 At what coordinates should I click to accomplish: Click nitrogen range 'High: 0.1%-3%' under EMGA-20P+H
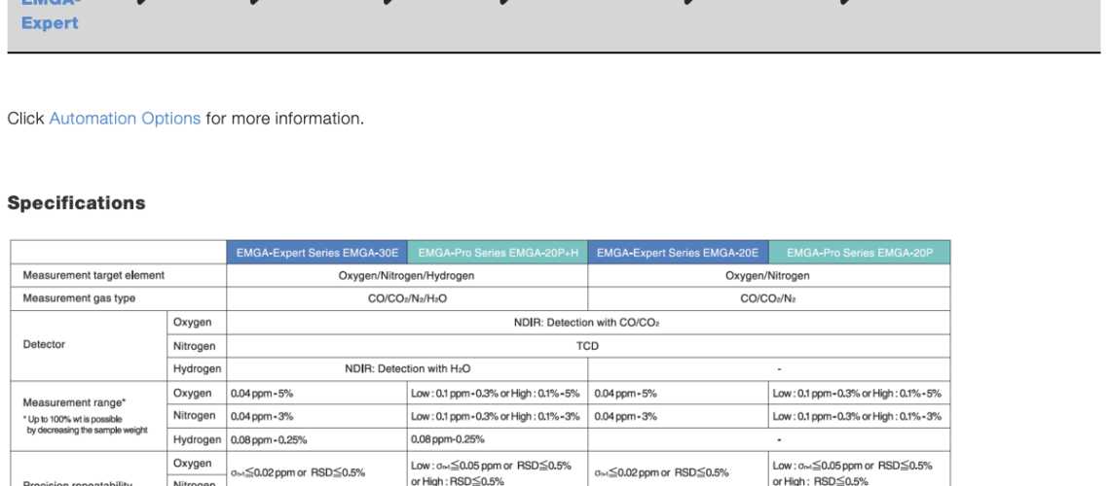coord(546,417)
